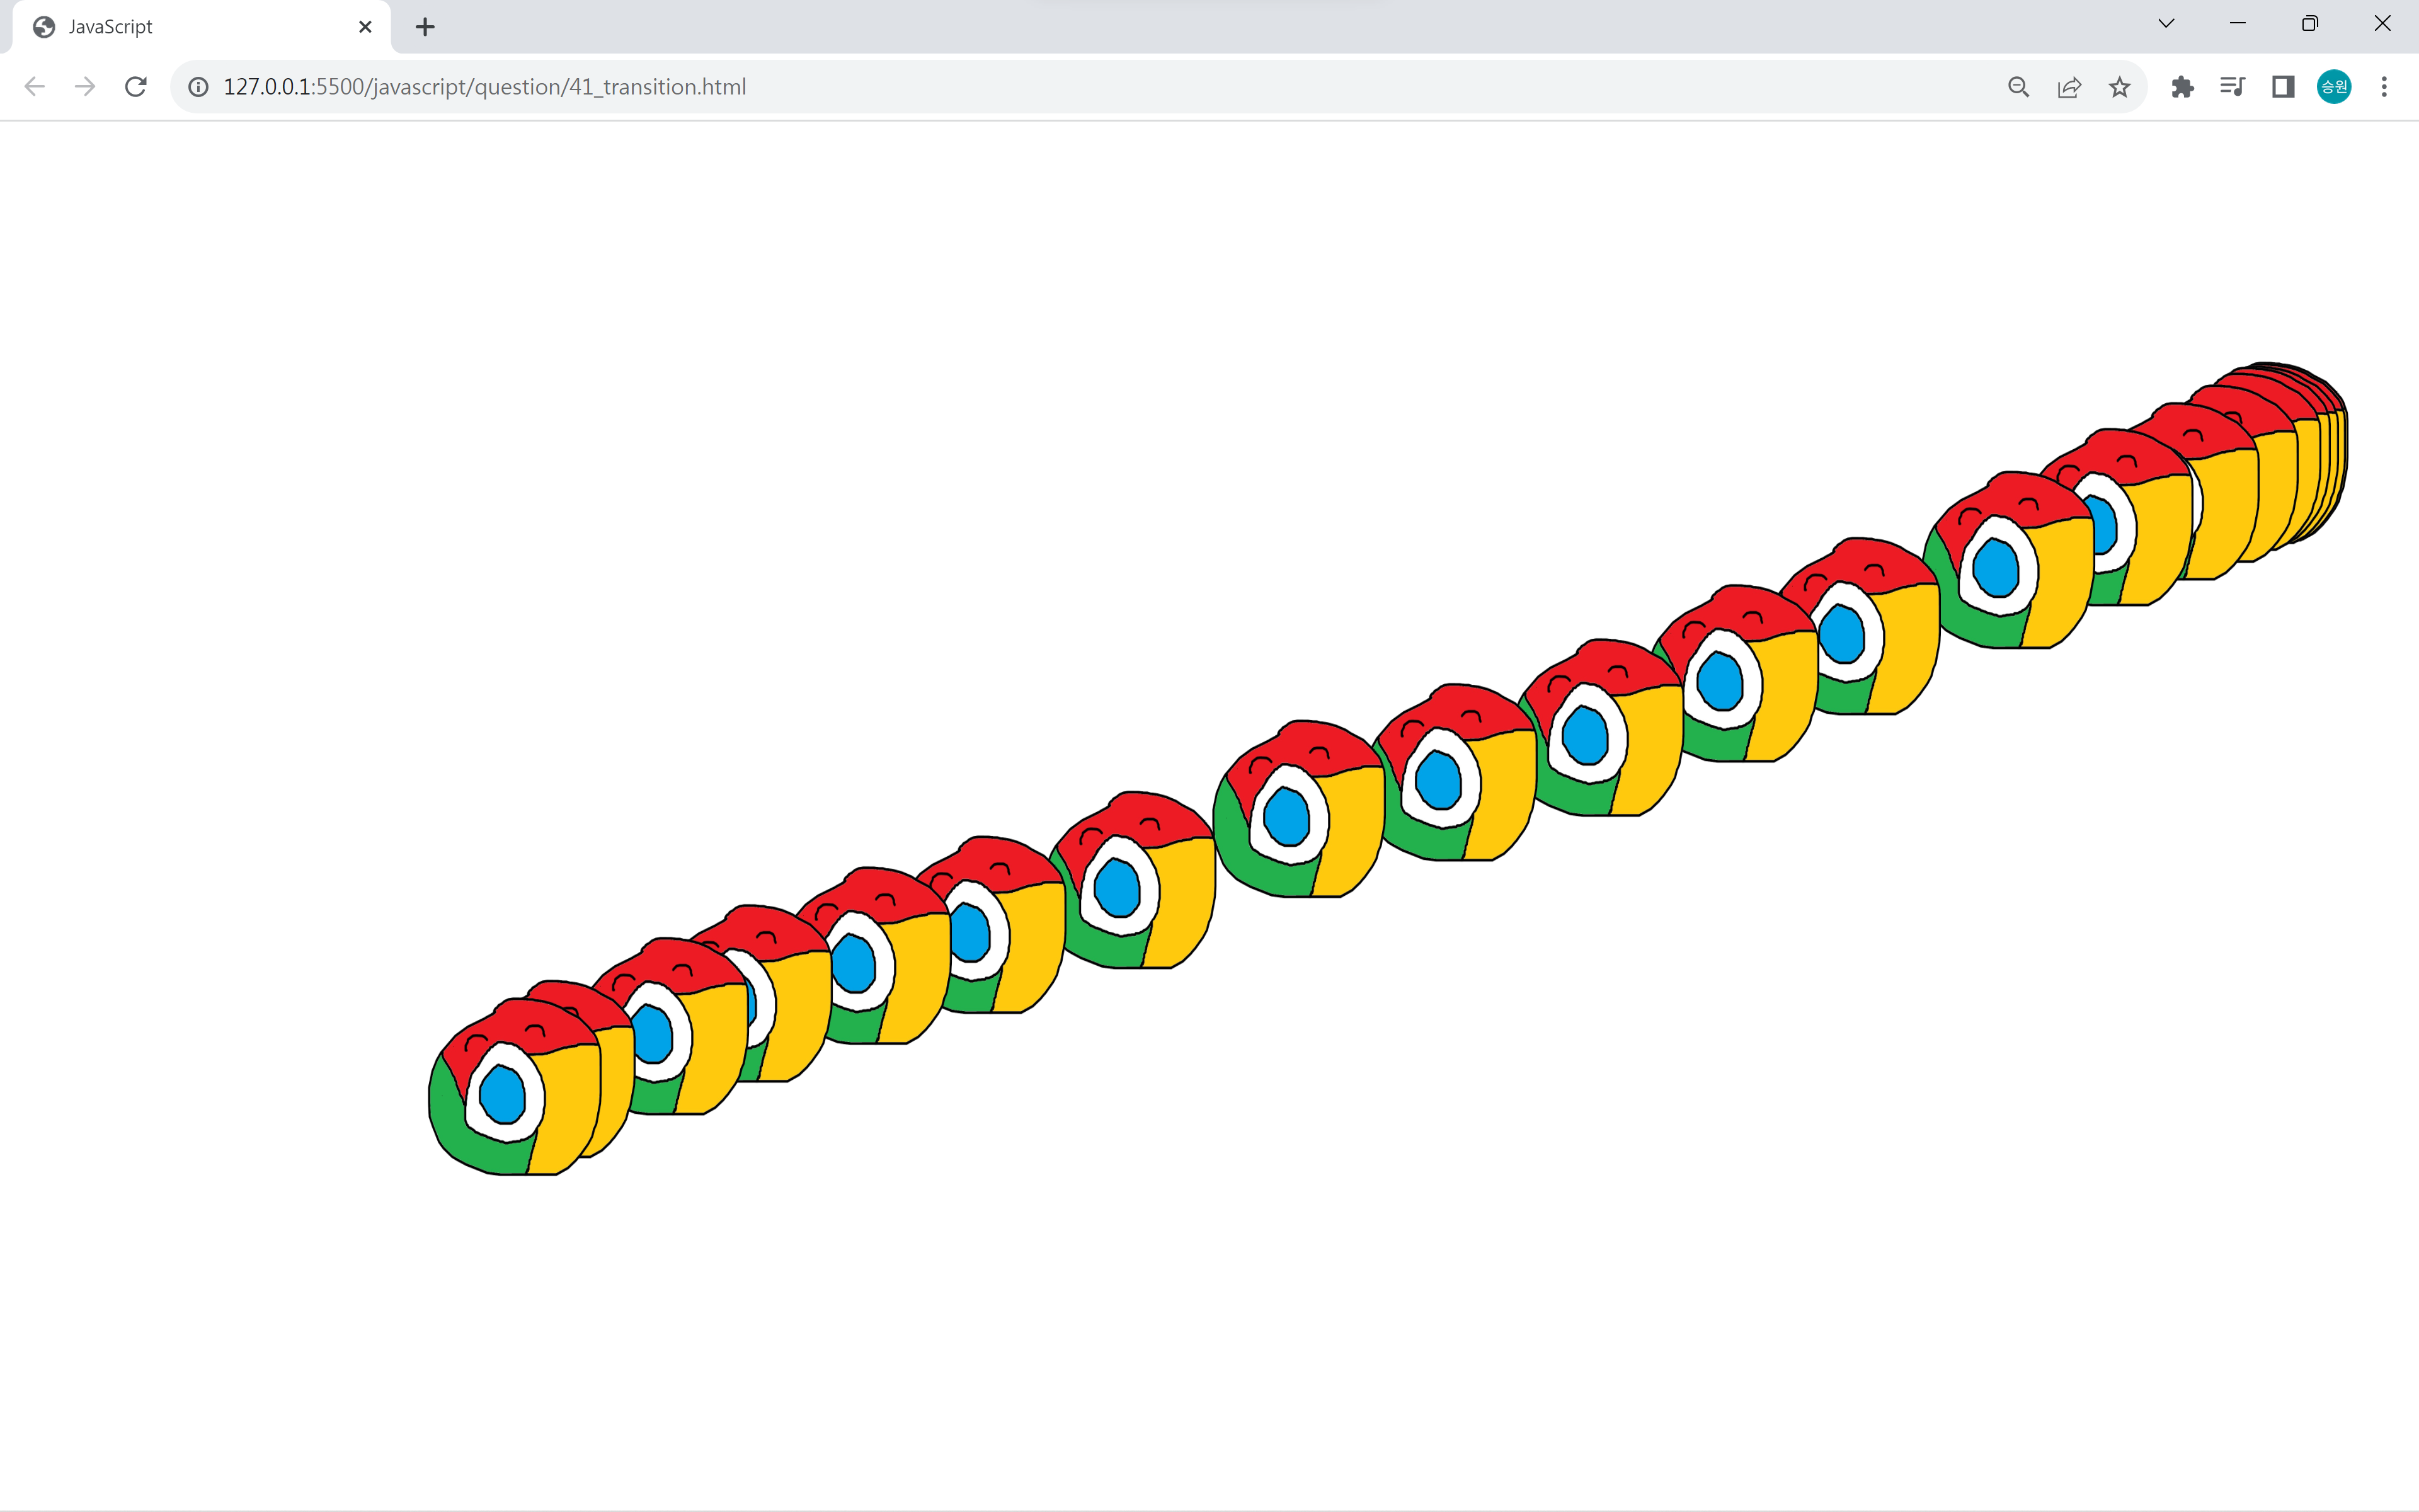Share this page via share icon

point(2069,87)
